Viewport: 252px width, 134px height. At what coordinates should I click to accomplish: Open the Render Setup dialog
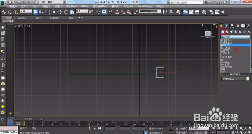pos(211,12)
